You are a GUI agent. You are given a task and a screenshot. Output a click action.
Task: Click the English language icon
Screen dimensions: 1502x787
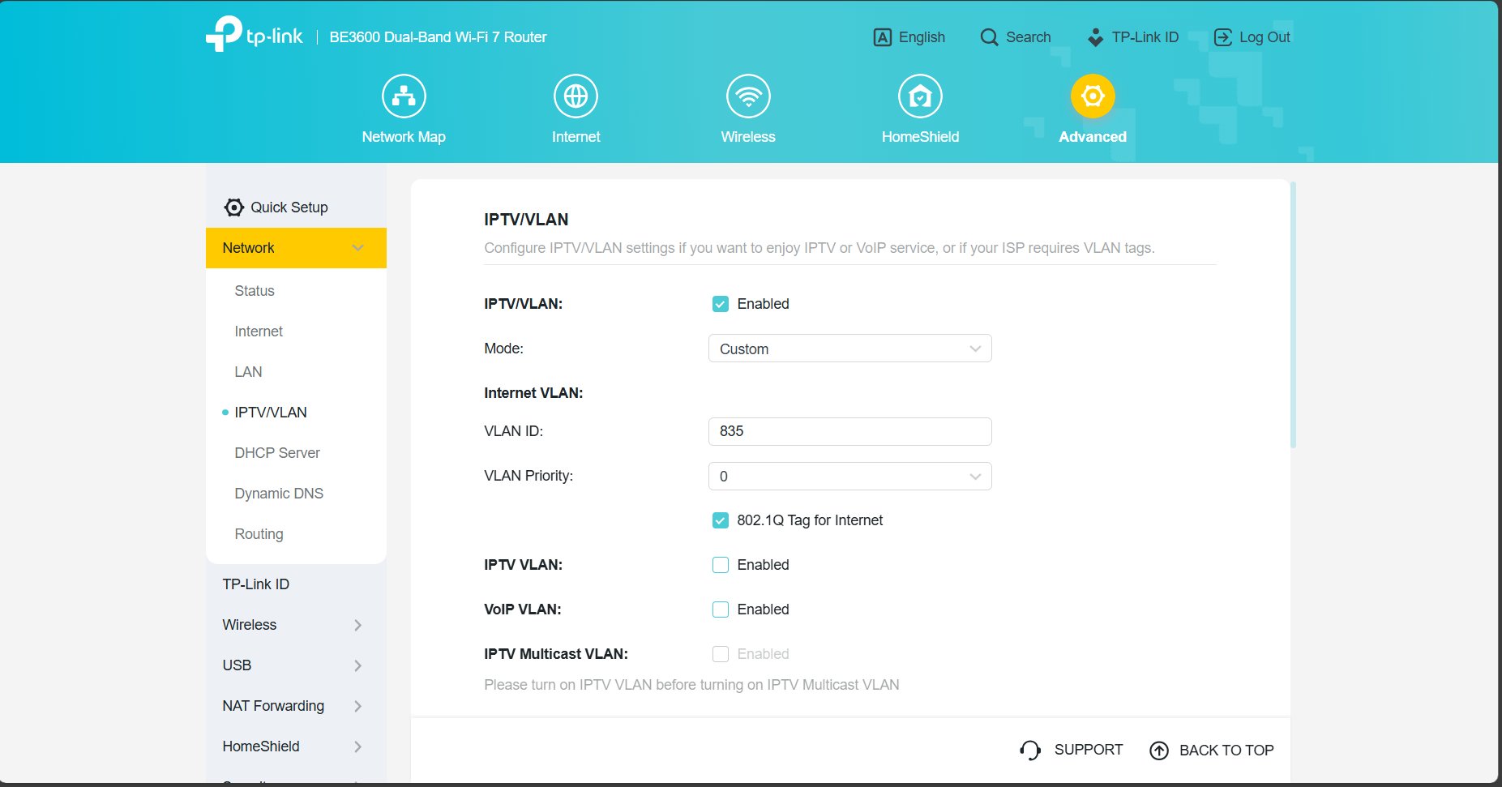pos(883,37)
